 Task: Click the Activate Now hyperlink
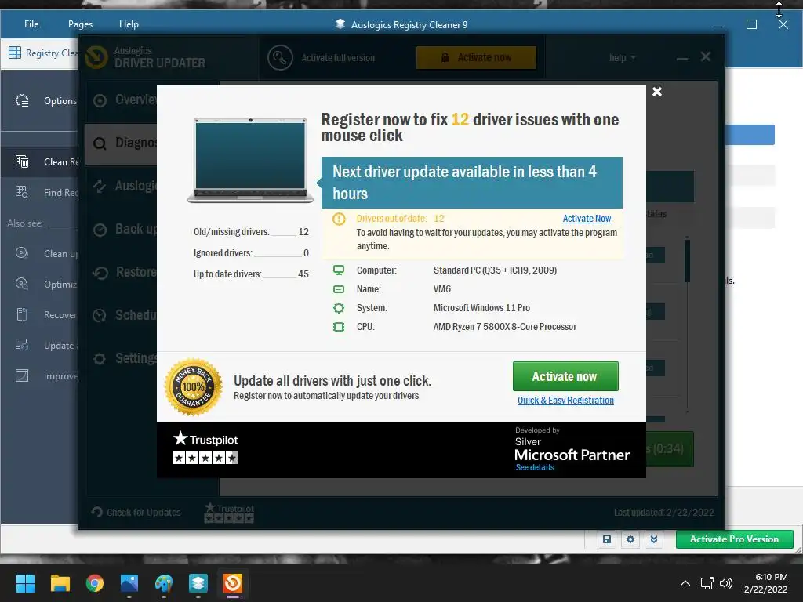[587, 219]
